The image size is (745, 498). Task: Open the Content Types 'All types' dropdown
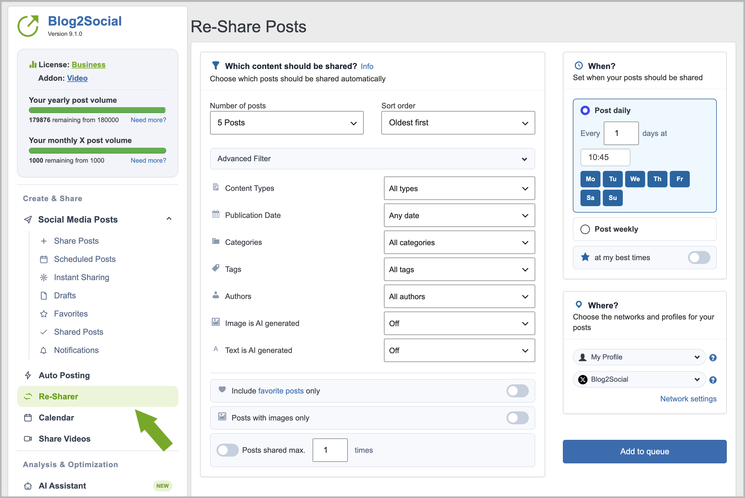(x=459, y=188)
